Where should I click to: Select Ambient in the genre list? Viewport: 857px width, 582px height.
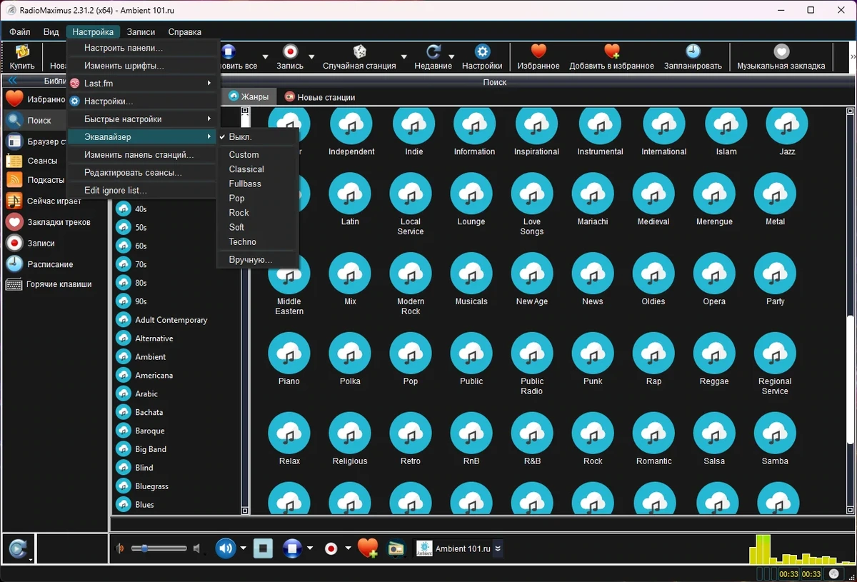(x=151, y=357)
